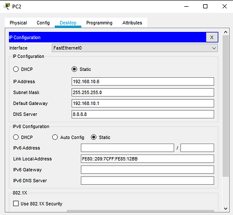The height and width of the screenshot is (215, 233).
Task: Click the IP Address field 192.168.10.6
Action: pyautogui.click(x=143, y=81)
